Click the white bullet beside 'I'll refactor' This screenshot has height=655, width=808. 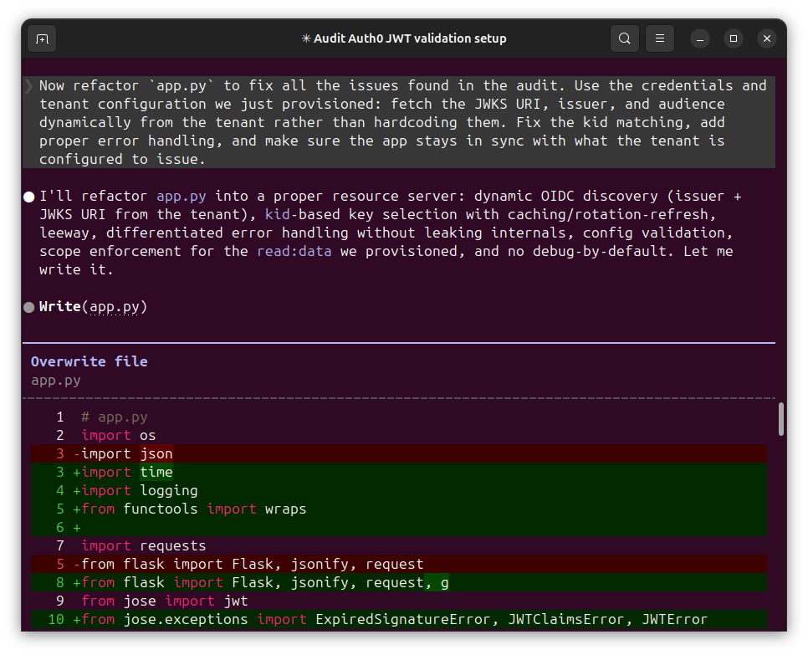coord(28,197)
